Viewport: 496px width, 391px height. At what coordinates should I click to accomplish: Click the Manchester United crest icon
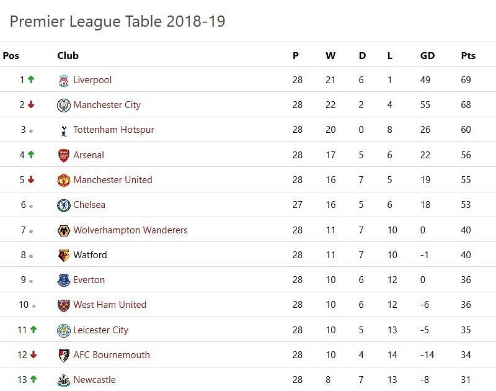64,181
